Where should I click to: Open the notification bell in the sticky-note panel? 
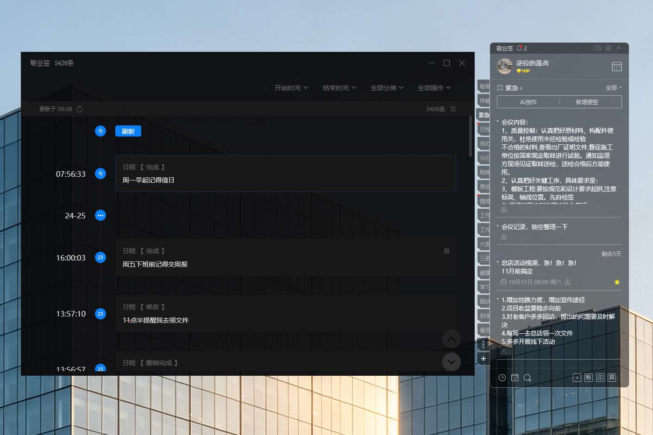point(519,48)
